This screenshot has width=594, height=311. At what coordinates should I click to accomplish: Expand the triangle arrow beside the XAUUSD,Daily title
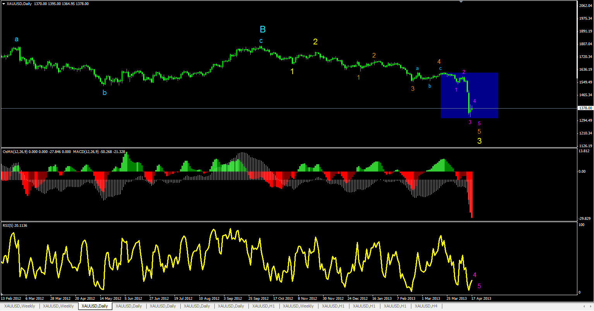click(x=3, y=4)
